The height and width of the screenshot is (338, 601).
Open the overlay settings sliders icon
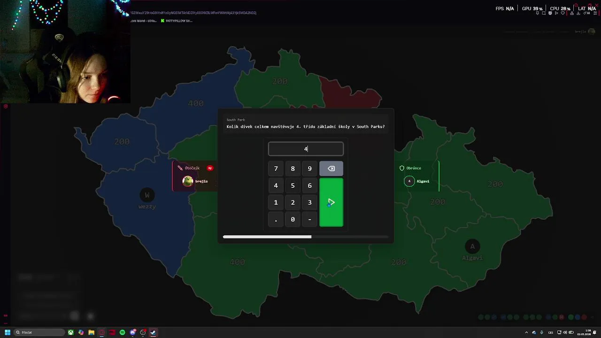(x=595, y=13)
